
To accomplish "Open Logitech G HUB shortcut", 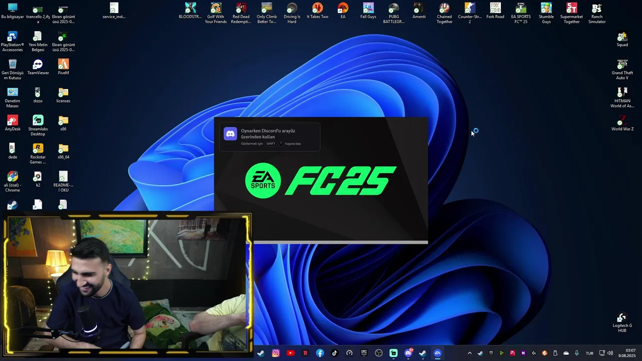I will (622, 322).
